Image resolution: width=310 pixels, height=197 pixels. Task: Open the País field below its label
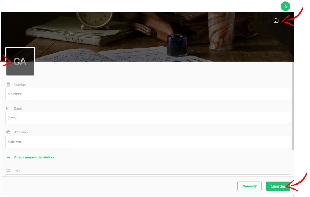click(148, 175)
